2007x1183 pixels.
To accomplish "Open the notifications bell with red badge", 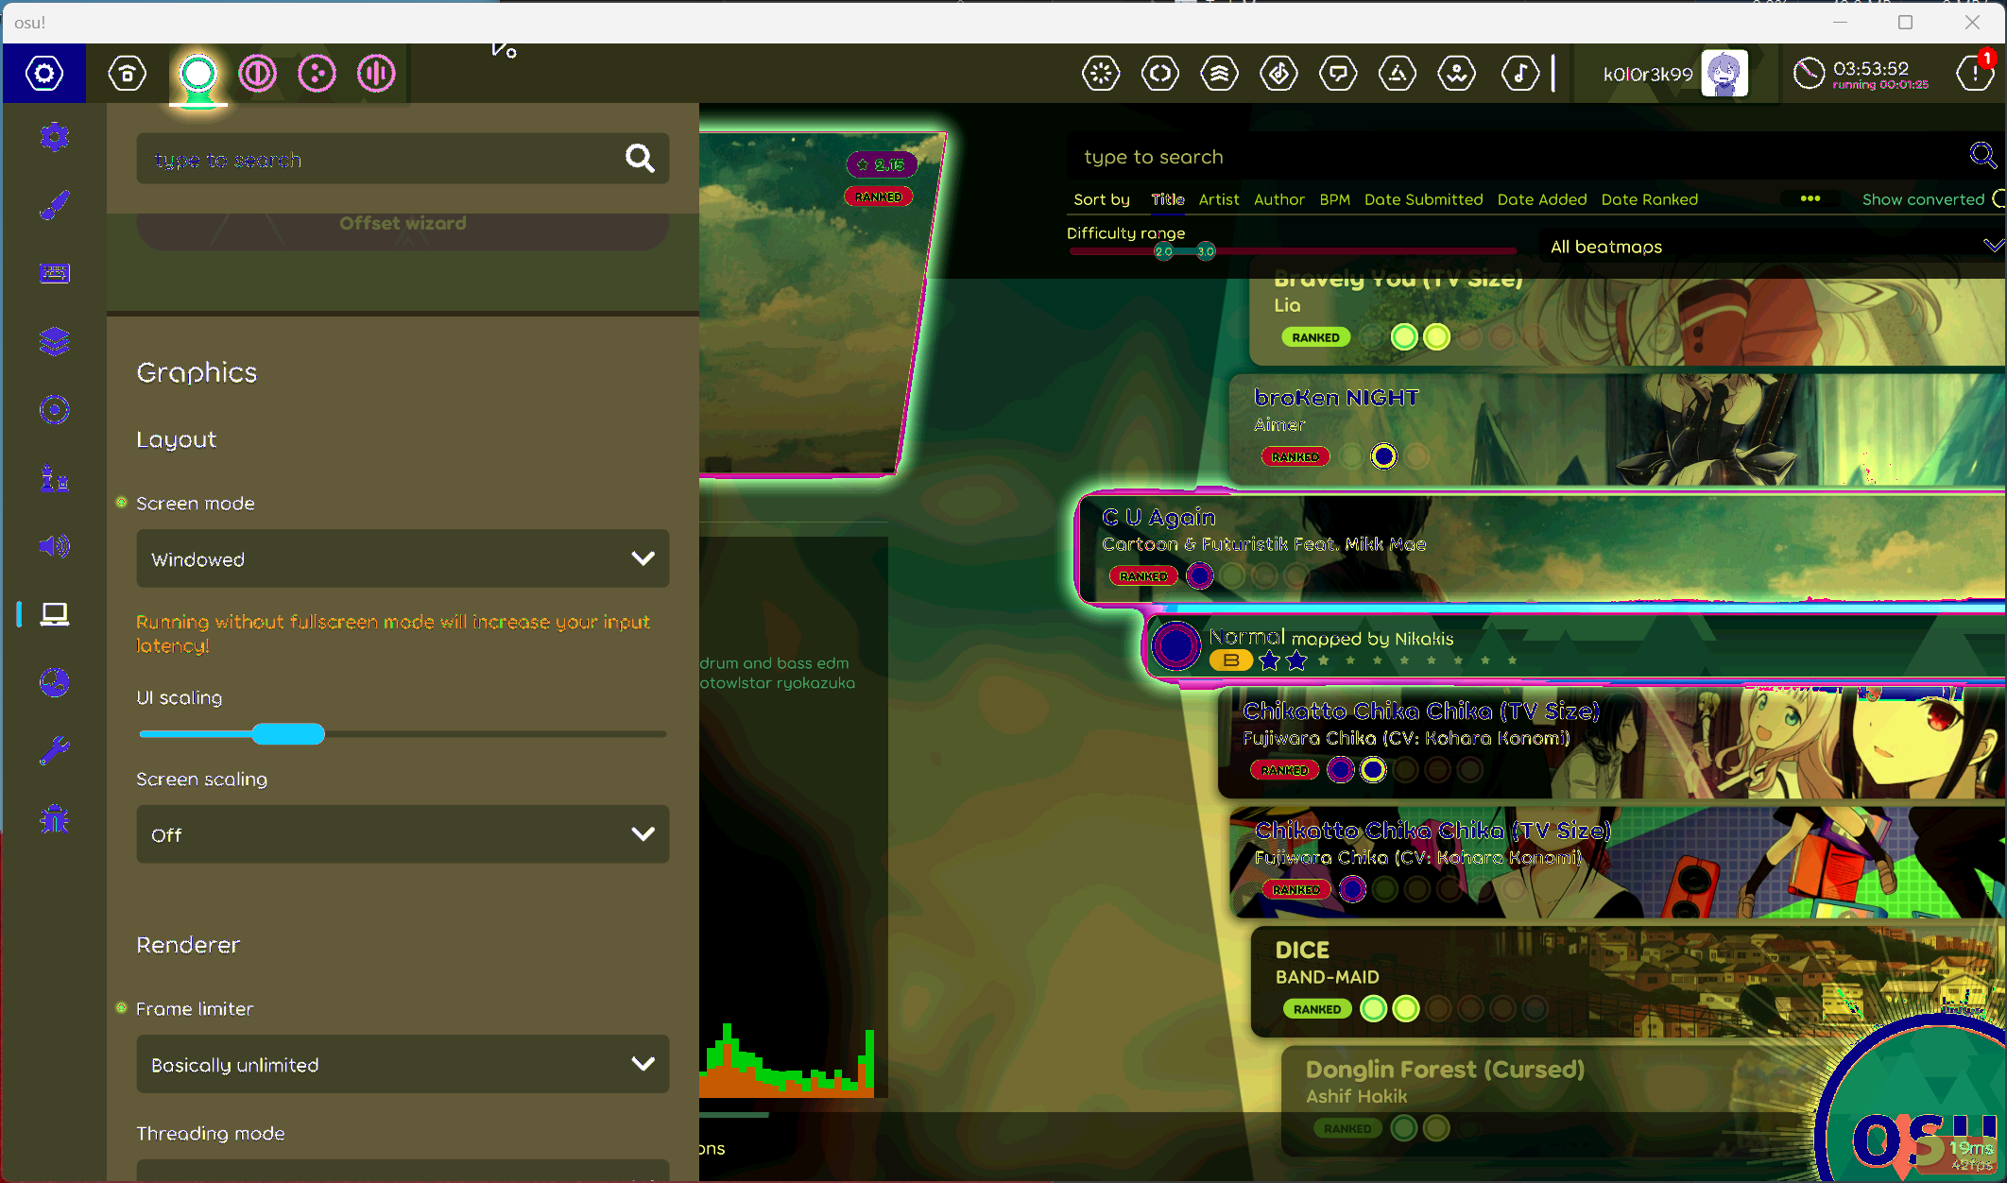I will click(x=1976, y=73).
